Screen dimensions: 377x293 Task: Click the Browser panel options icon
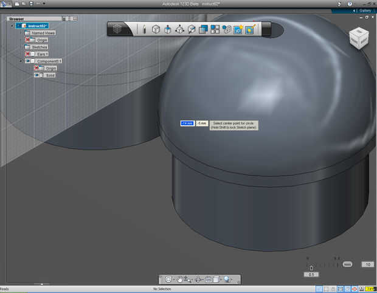[x=64, y=18]
